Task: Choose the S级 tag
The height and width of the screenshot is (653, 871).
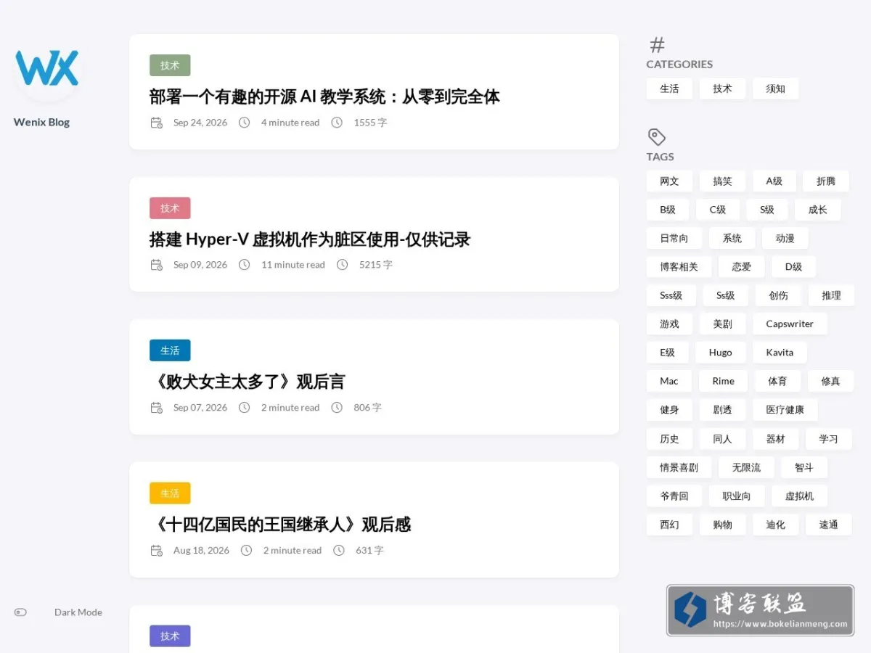Action: point(767,210)
